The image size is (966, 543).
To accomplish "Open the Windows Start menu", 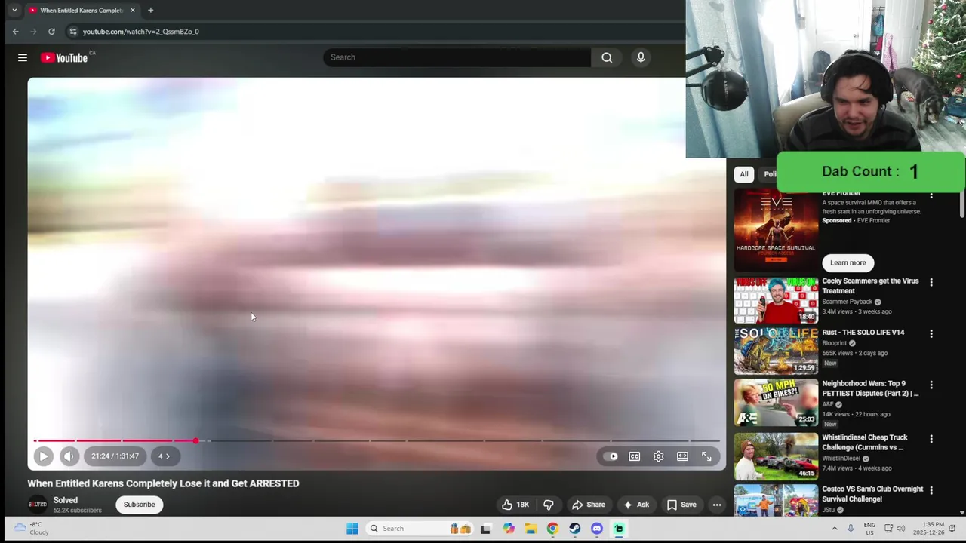I will pos(352,529).
